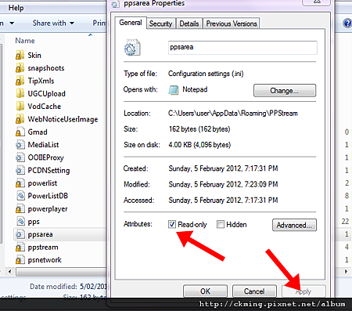
Task: Select the powerplayer file icon
Action: tap(20, 208)
